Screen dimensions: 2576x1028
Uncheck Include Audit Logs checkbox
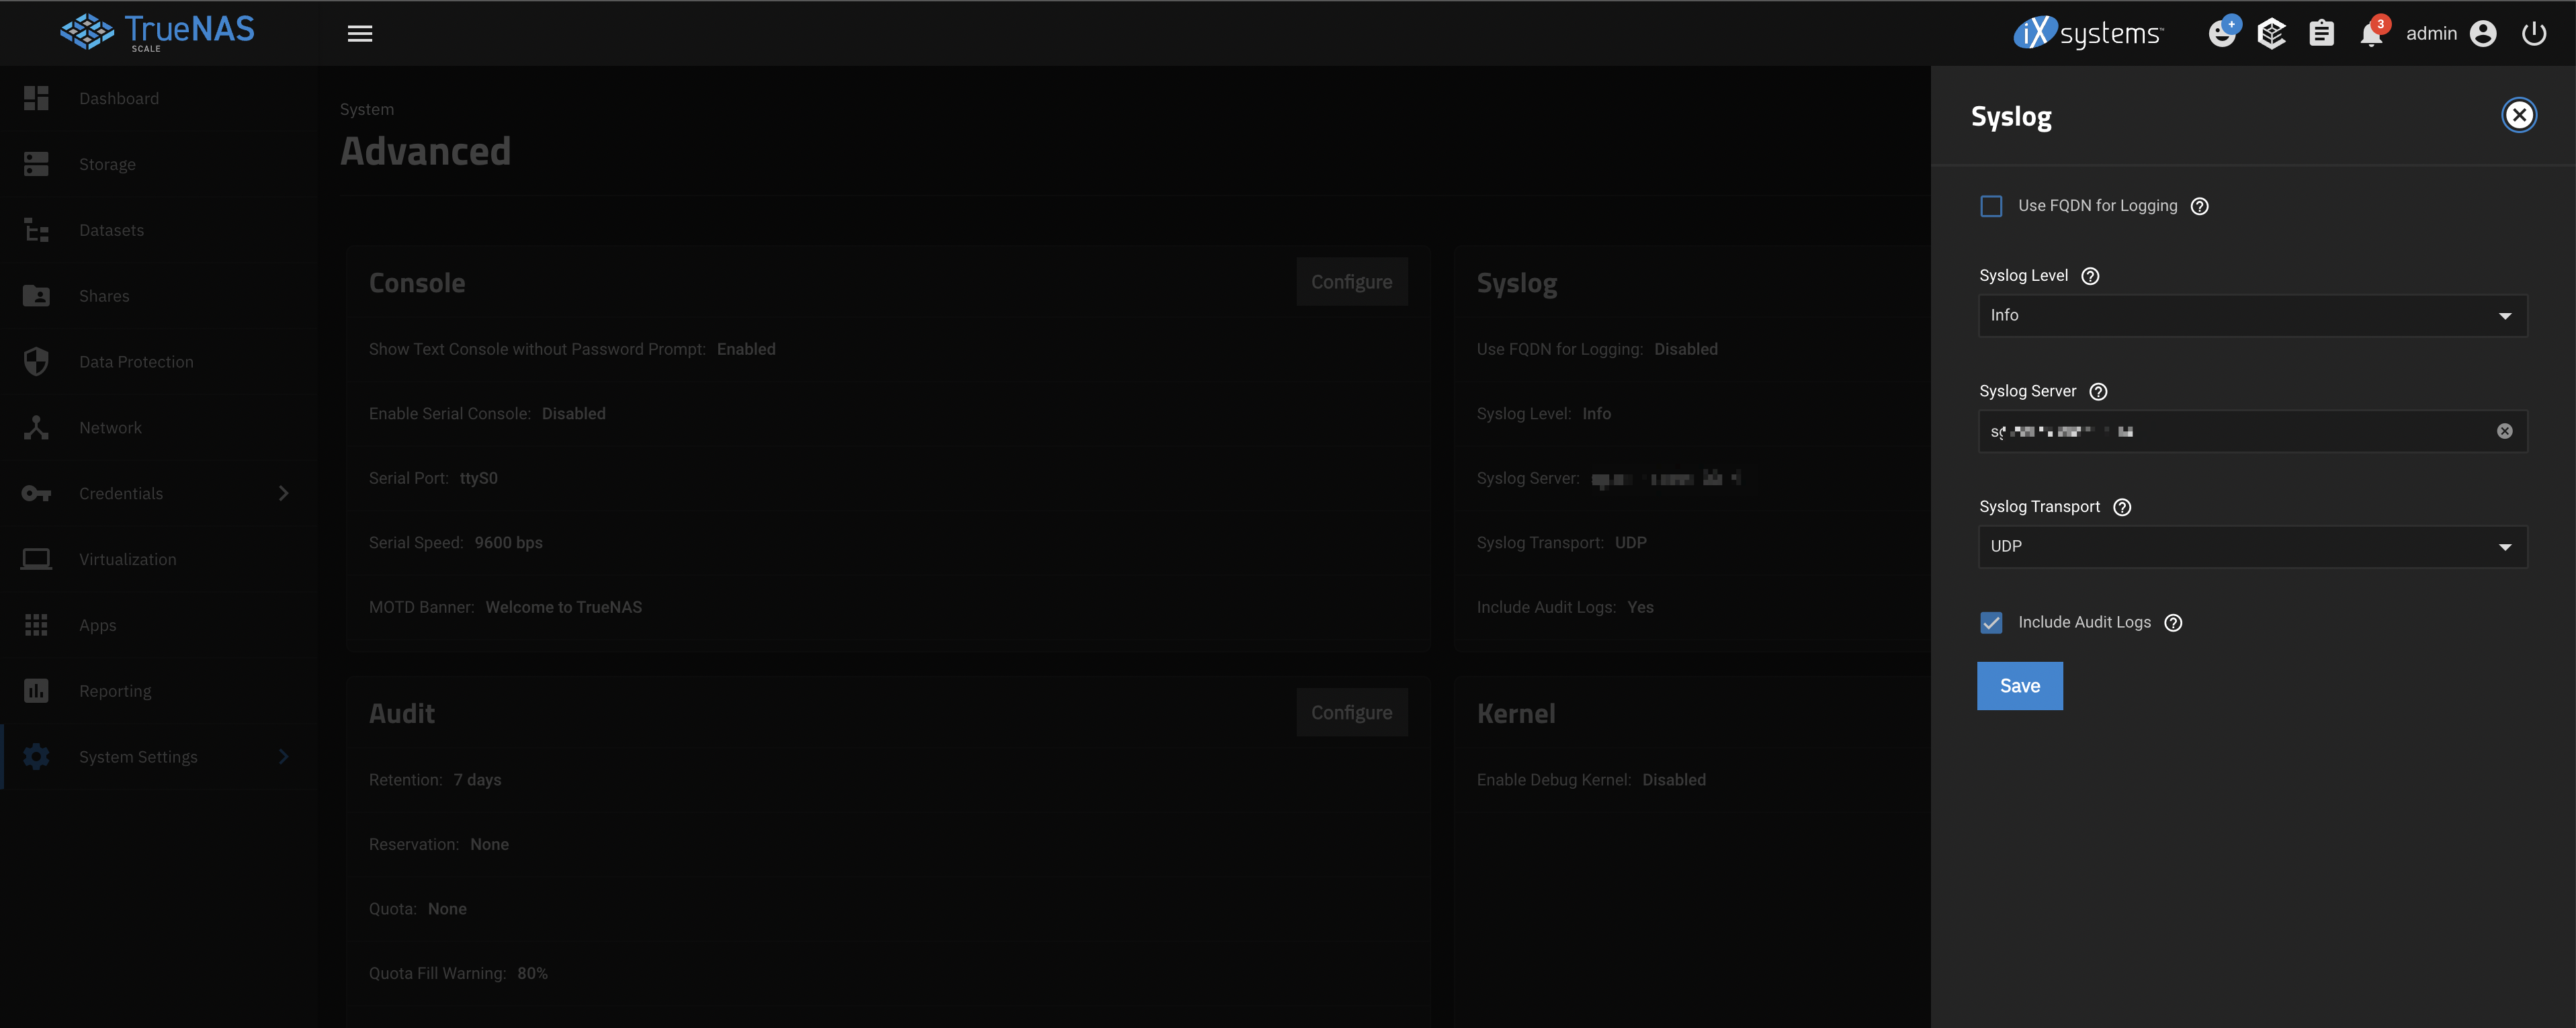[x=1991, y=623]
